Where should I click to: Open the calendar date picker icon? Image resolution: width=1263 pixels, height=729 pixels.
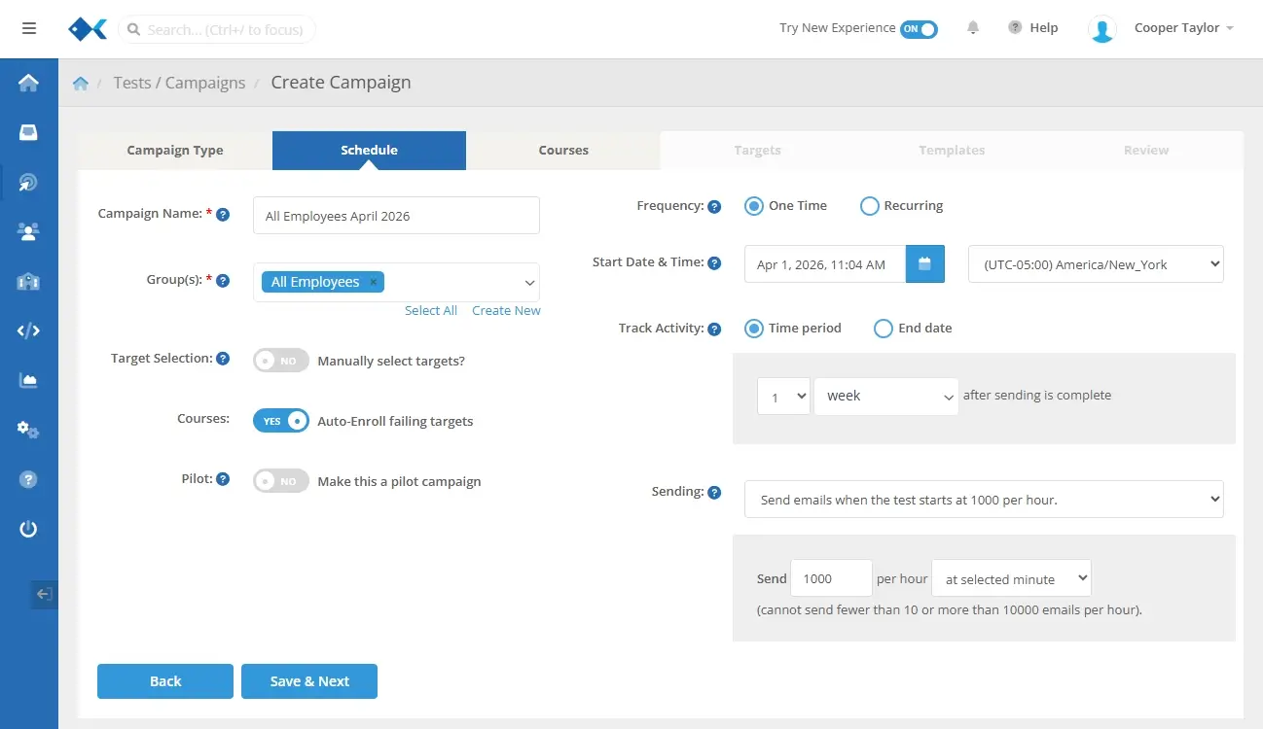coord(924,264)
